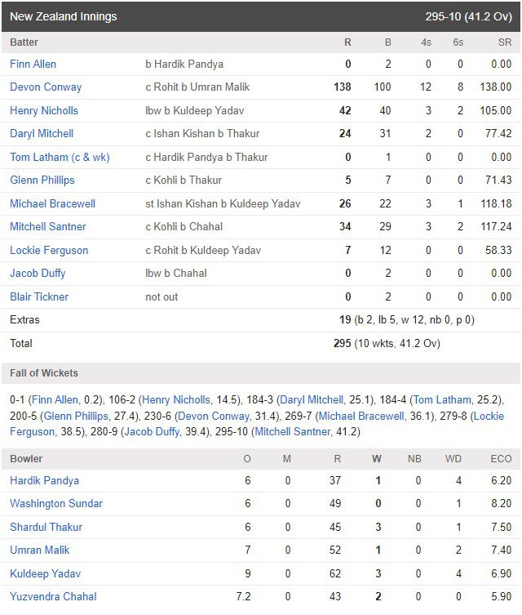
Task: Open Yuzvendra Chahal's profile link
Action: point(53,597)
